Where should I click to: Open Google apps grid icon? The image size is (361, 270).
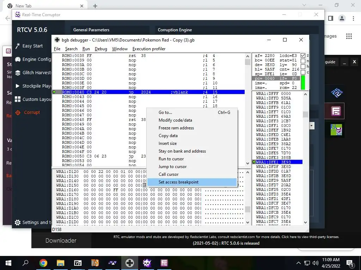(x=349, y=36)
